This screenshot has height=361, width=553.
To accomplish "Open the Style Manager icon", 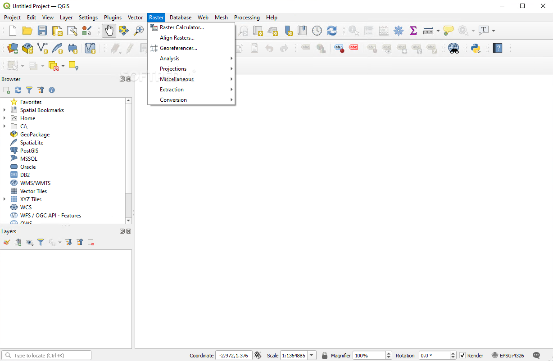I will click(x=87, y=31).
